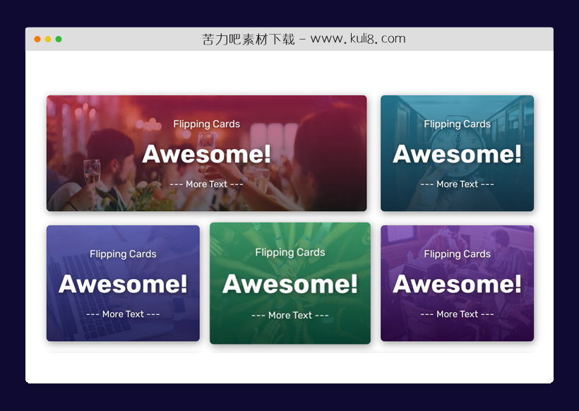Select "--- More Text ---" on the green card

[289, 316]
